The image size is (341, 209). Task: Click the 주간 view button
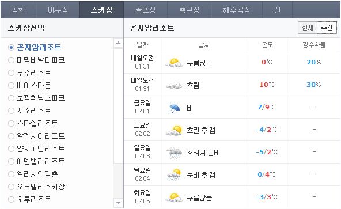click(327, 28)
